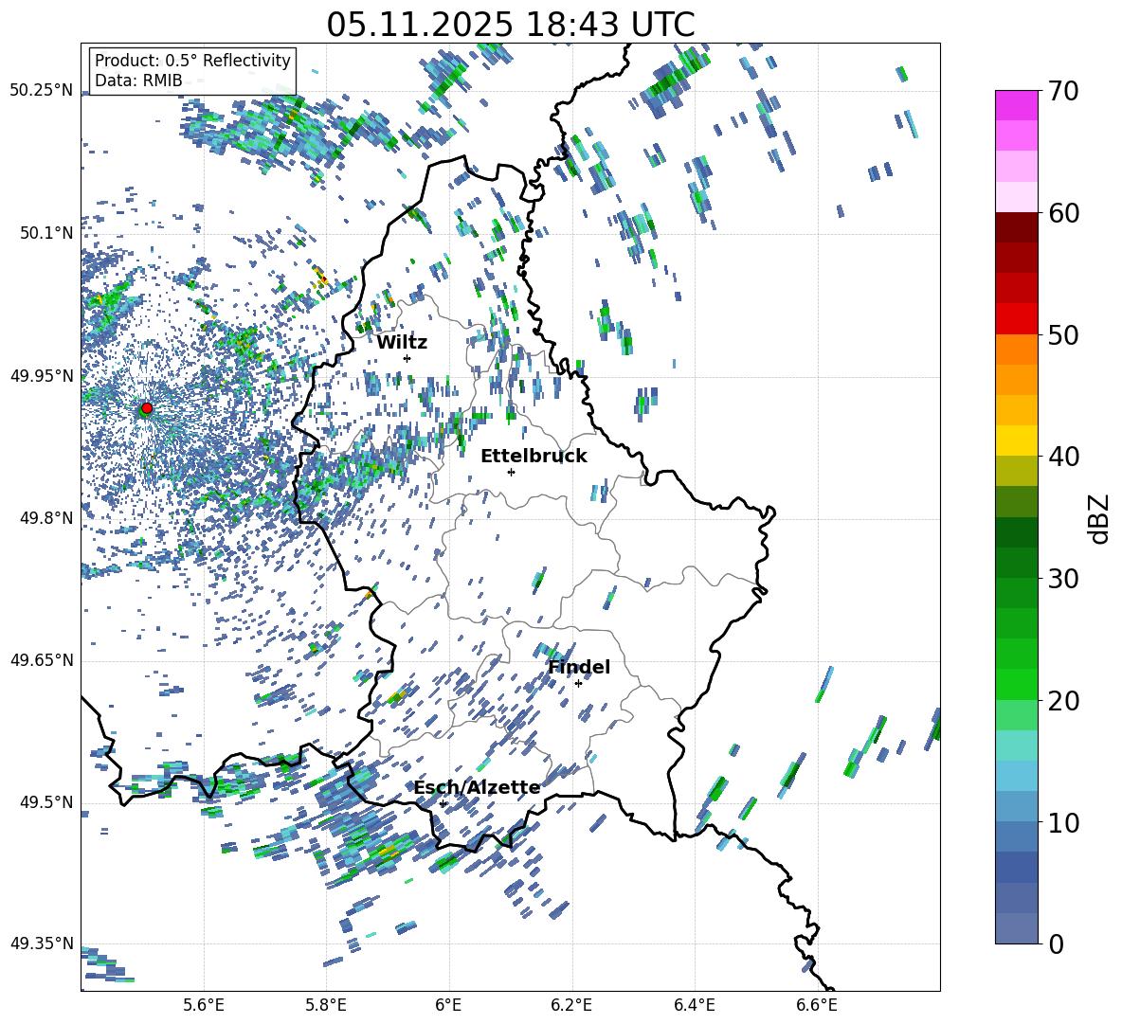Click the orange swatch just below 50 dBZ
Image resolution: width=1122 pixels, height=1024 pixels.
tap(1016, 350)
